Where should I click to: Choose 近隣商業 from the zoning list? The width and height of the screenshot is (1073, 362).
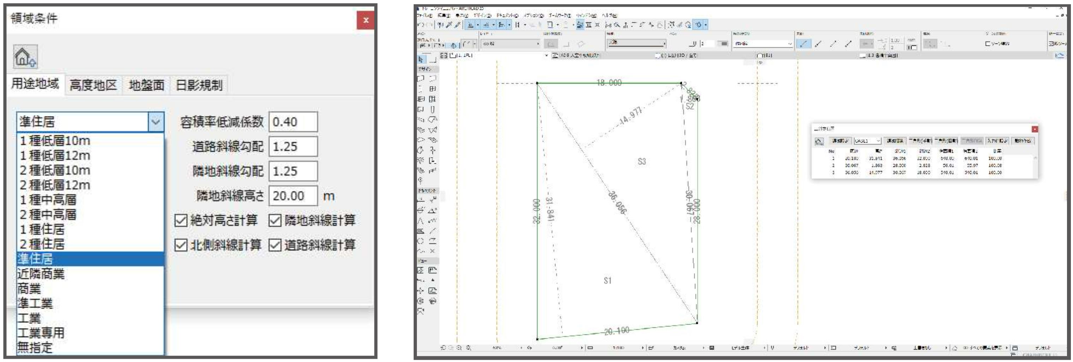(41, 274)
